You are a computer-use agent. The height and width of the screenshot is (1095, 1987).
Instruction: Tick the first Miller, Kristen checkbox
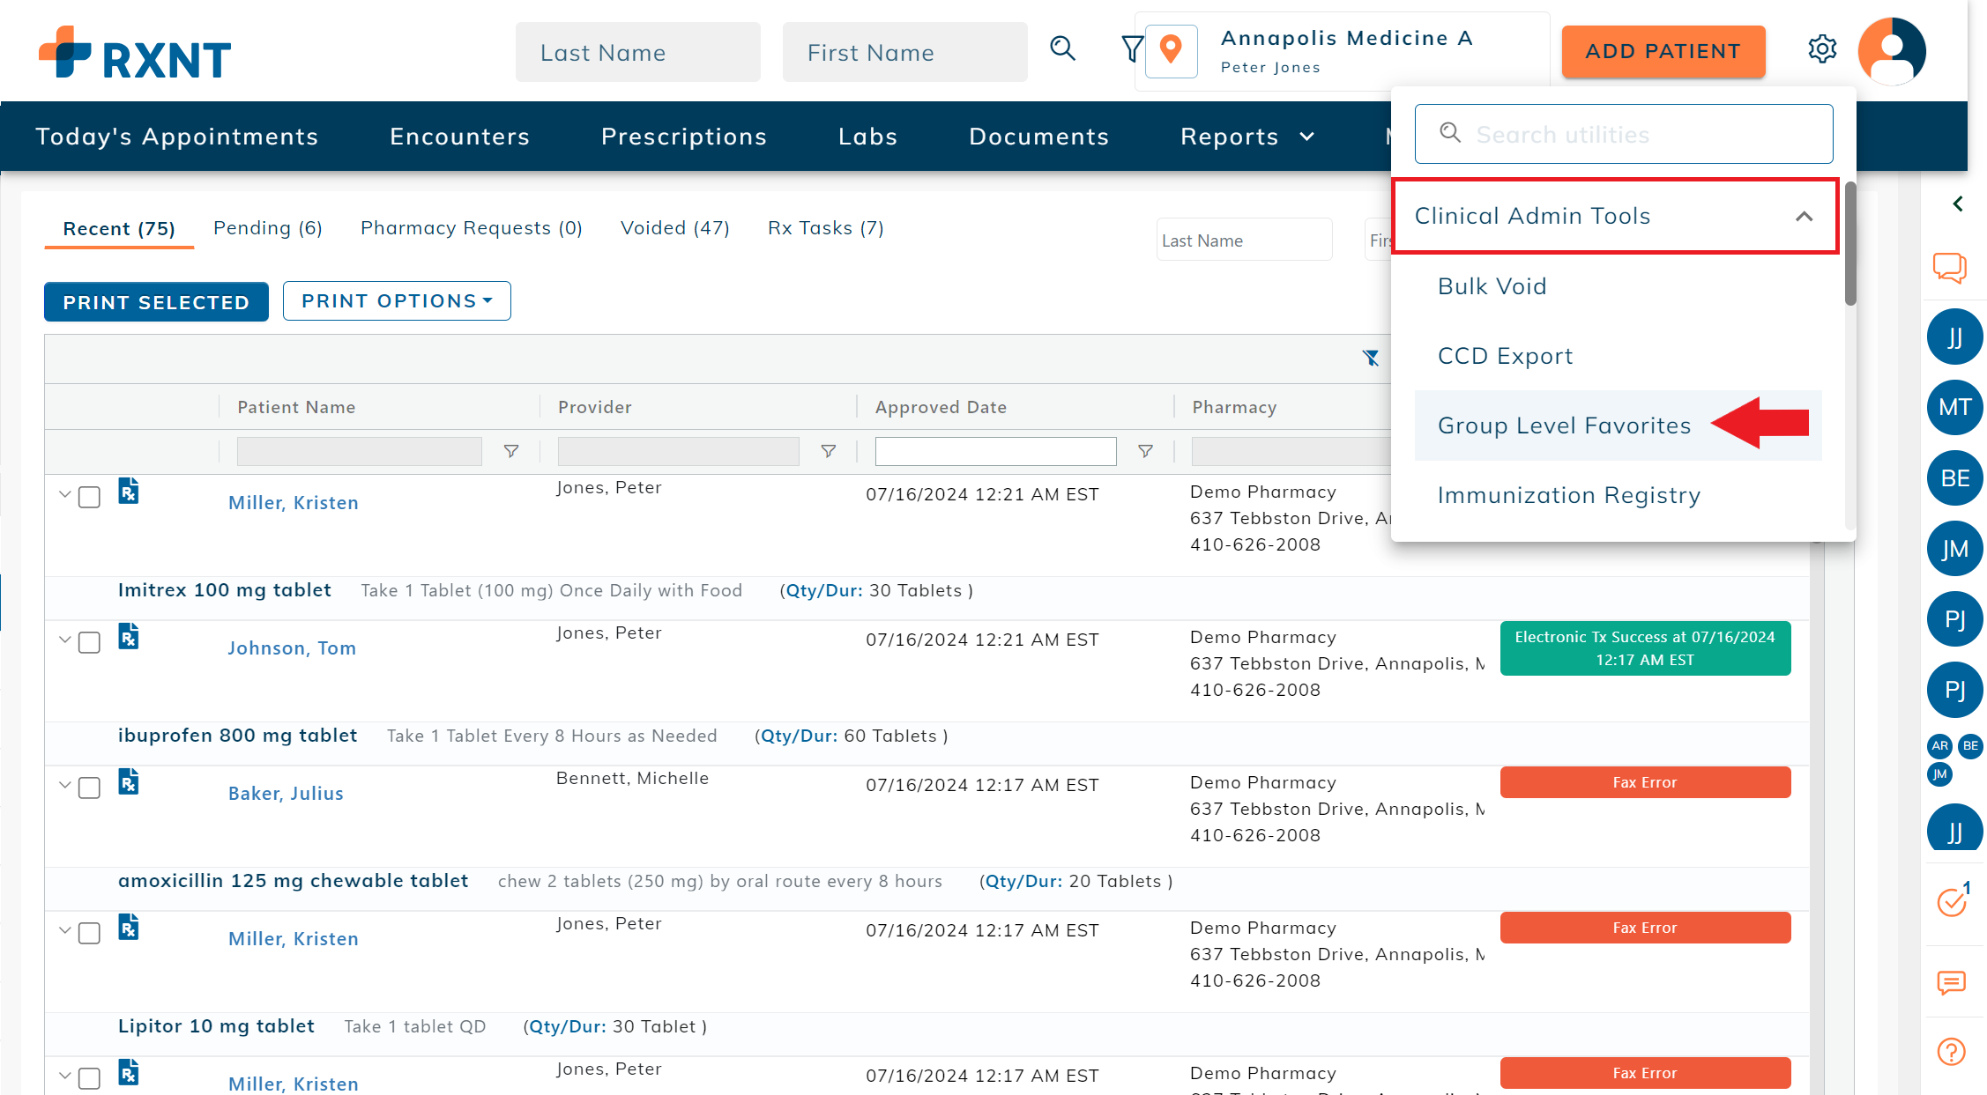(x=89, y=497)
